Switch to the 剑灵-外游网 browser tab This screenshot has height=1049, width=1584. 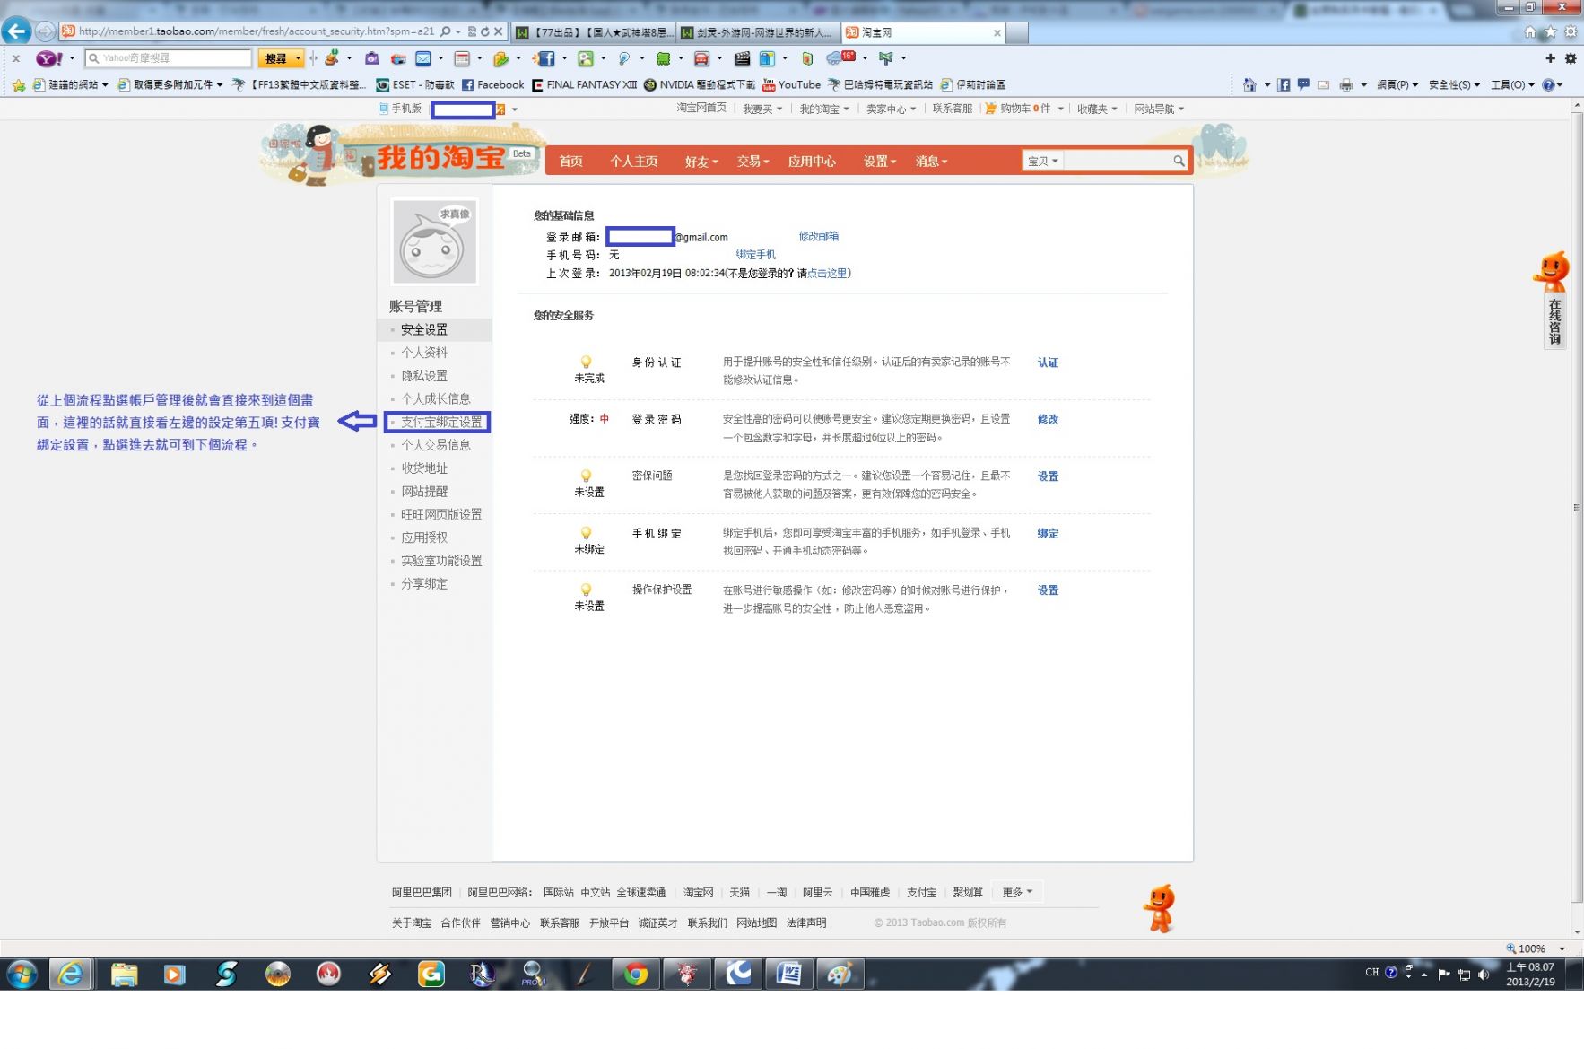759,32
